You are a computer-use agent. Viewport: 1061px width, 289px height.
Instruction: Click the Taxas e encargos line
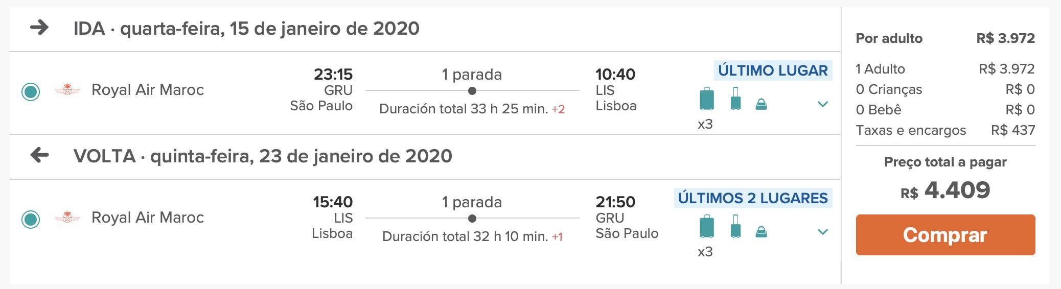click(x=945, y=130)
